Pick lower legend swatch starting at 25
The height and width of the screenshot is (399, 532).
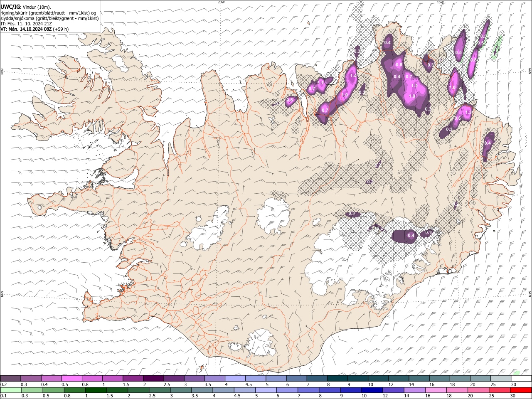tap(500, 390)
